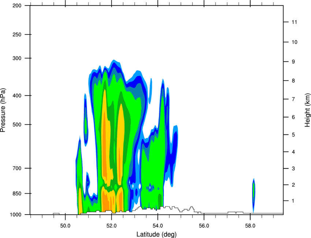Click the 500 pressure tick label
This screenshot has width=311, height=238.
(17, 124)
